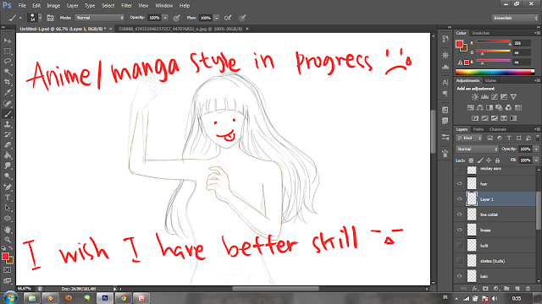Image resolution: width=542 pixels, height=304 pixels.
Task: Select the Zoom tool in toolbox
Action: [8, 240]
